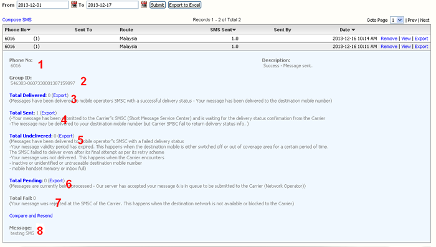The image size is (436, 247).
Task: Open Compare and Resend link
Action: [x=31, y=216]
